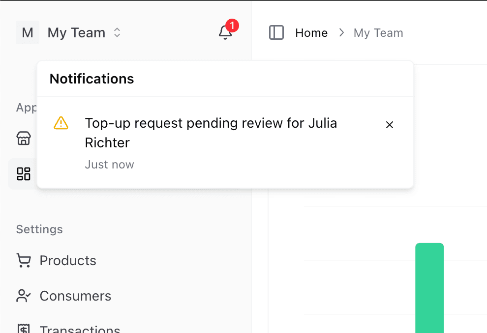Go to Consumers in the sidebar

click(75, 296)
